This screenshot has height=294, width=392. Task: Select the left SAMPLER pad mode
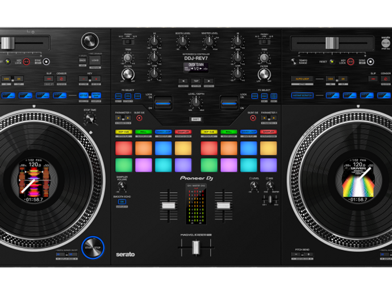pyautogui.click(x=184, y=132)
